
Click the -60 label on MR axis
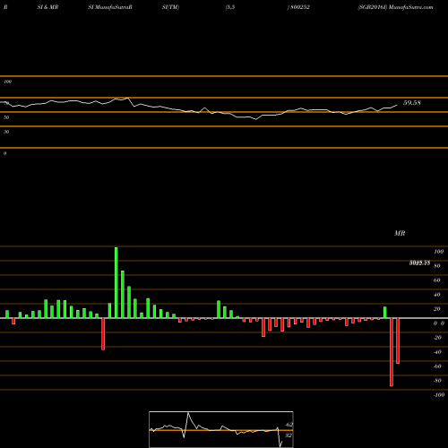(x=437, y=366)
